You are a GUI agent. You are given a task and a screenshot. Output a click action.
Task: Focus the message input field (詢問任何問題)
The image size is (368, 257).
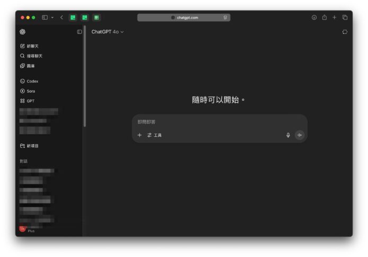point(212,122)
